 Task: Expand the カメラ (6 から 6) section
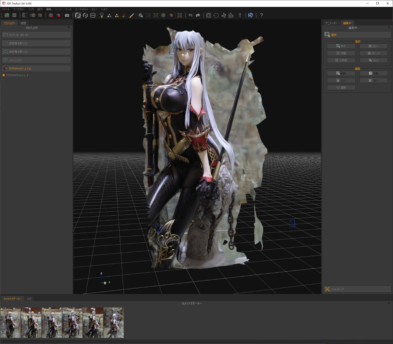[x=36, y=35]
